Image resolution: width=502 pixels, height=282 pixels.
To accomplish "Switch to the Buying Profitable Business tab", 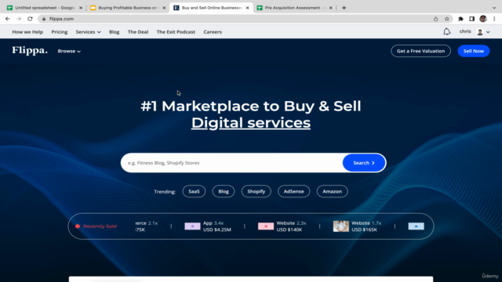I will [128, 8].
